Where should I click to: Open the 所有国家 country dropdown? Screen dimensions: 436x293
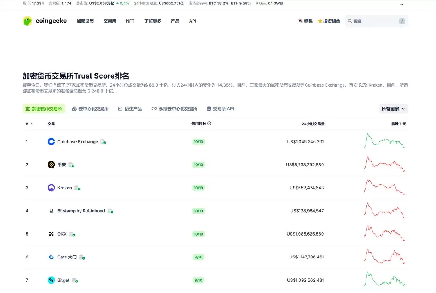tap(393, 109)
